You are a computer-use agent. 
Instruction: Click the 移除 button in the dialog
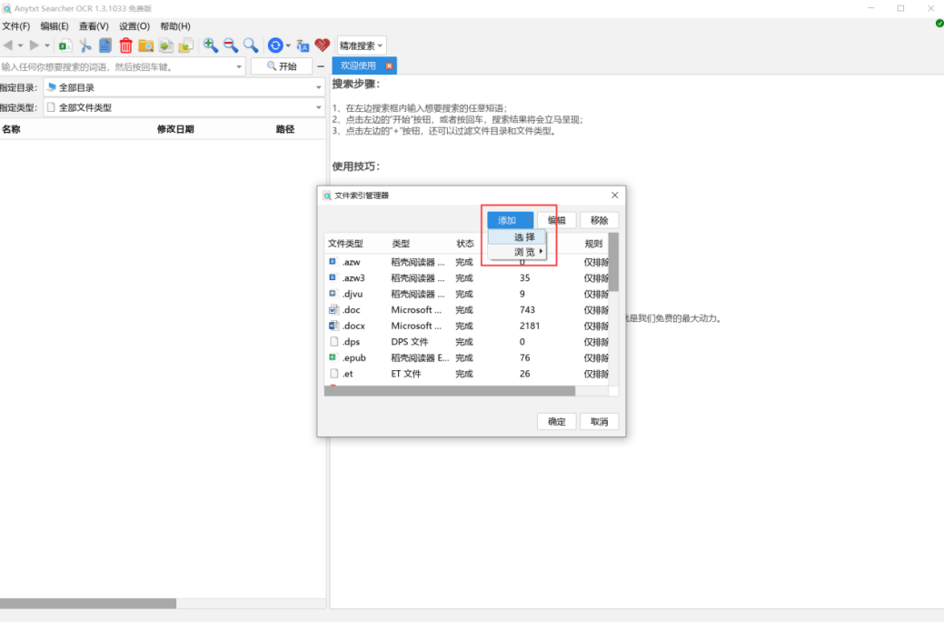click(599, 220)
